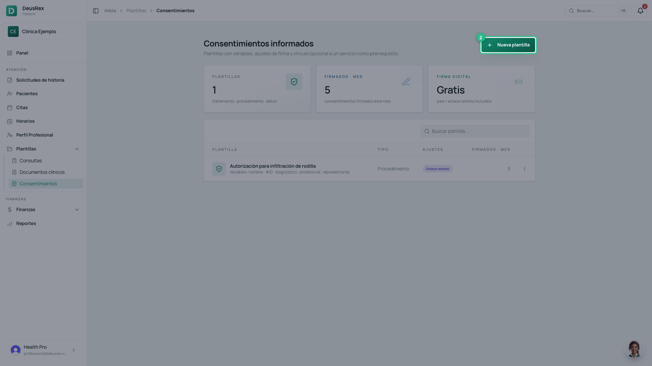Focus the Buscar plantilla search box
The height and width of the screenshot is (366, 652).
point(475,131)
